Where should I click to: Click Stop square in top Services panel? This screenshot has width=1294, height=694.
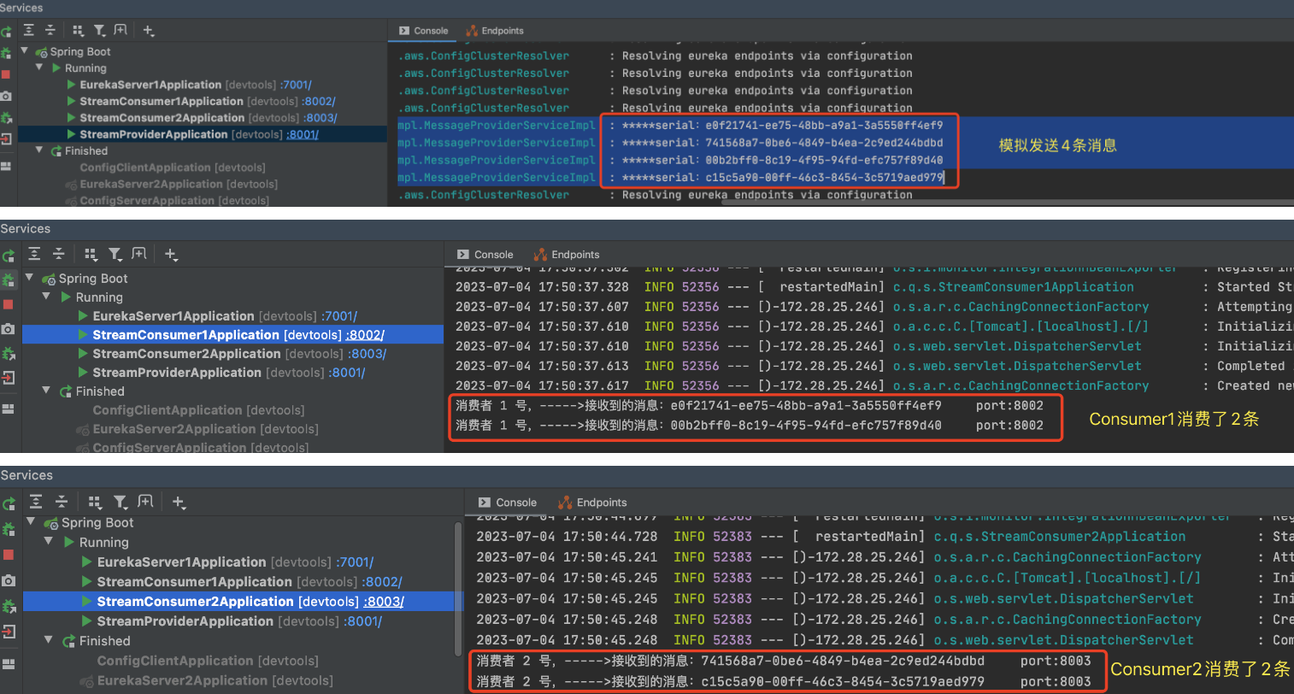coord(6,74)
